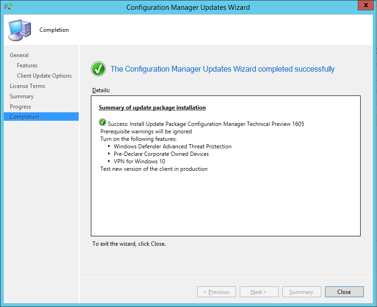Click the 'Success: Install Update Package' line
377x307 pixels.
(206, 124)
